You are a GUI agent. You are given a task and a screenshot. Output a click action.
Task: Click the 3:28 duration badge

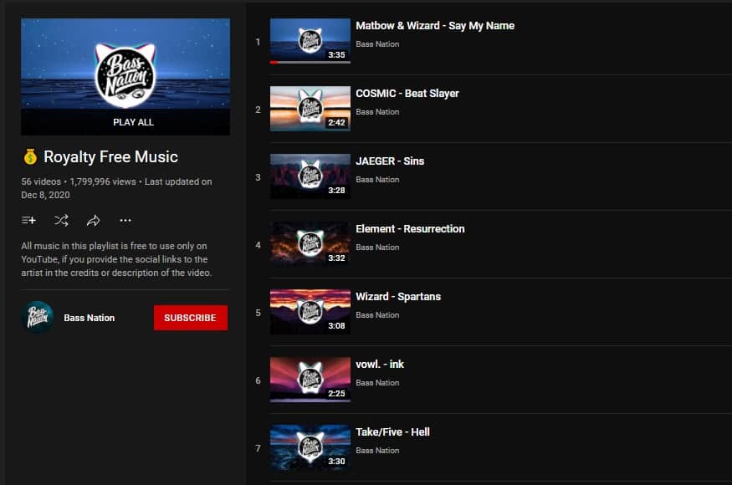tap(336, 190)
